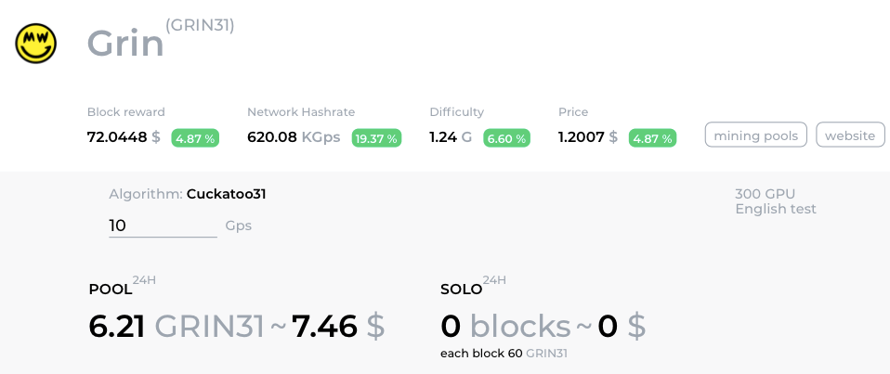890x374 pixels.
Task: Click the Block reward value 72.0448 $
Action: point(124,137)
